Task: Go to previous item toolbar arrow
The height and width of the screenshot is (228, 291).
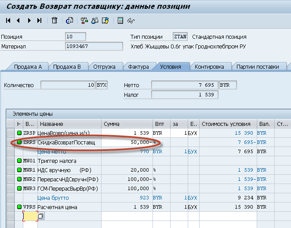Action: (18, 20)
